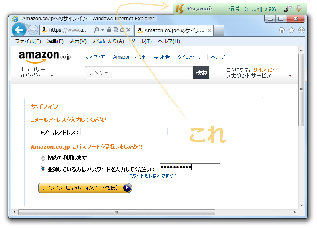
Task: Click the Eメールアドレス input field
Action: 124,131
